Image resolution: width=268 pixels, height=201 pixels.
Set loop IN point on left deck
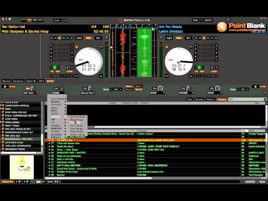pos(52,72)
